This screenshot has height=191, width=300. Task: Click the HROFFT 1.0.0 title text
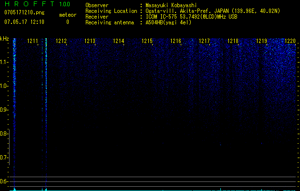[x=37, y=4]
